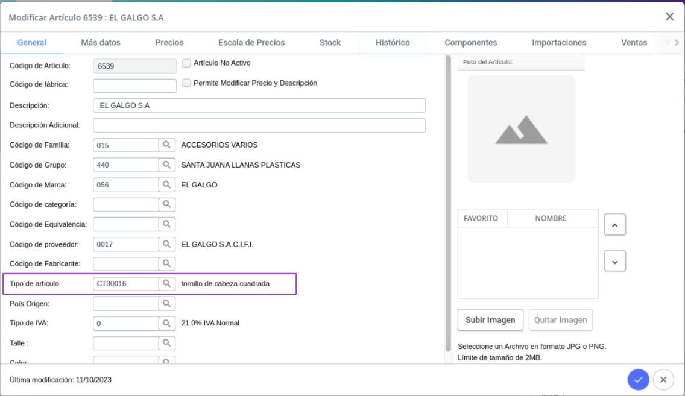685x396 pixels.
Task: Open the Más datos tab
Action: tap(101, 42)
